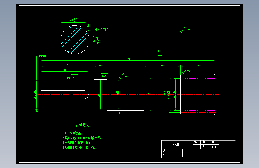Click the 100 length dimension text
The height and width of the screenshot is (168, 259).
[67, 65]
